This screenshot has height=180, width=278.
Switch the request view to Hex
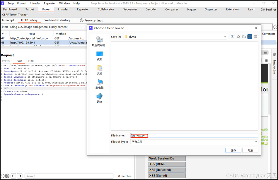pyautogui.click(x=30, y=61)
